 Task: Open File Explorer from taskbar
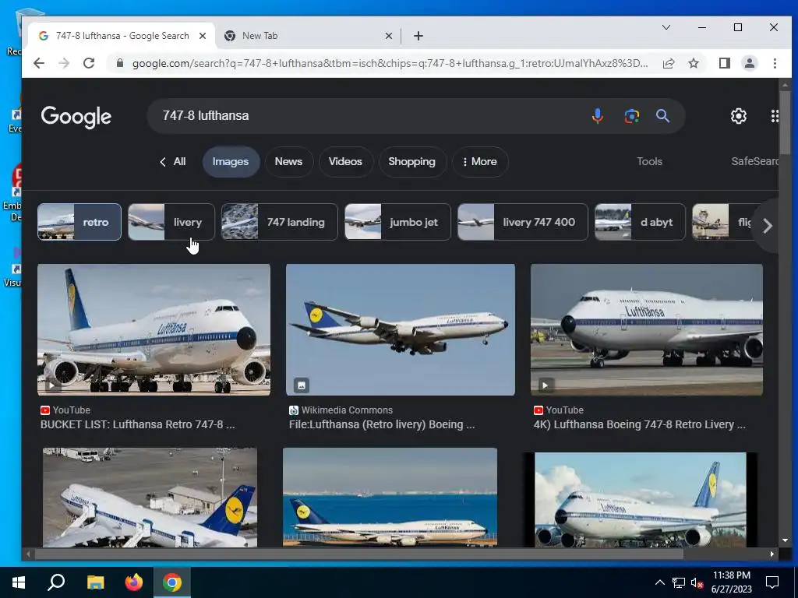click(95, 582)
